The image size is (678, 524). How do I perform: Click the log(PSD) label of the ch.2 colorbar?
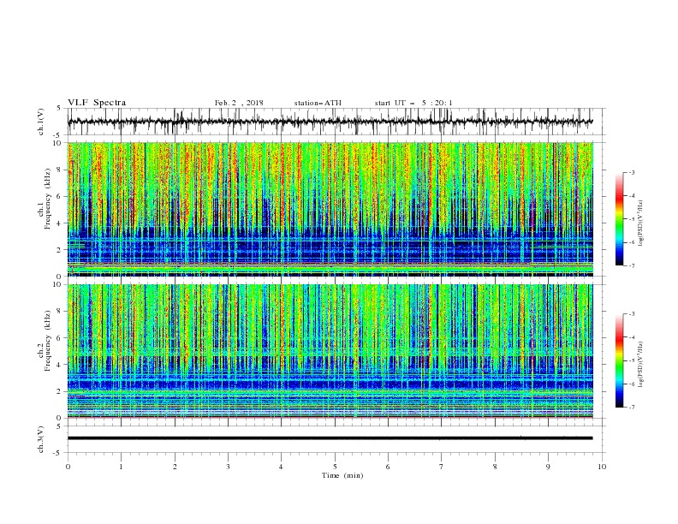(x=641, y=365)
